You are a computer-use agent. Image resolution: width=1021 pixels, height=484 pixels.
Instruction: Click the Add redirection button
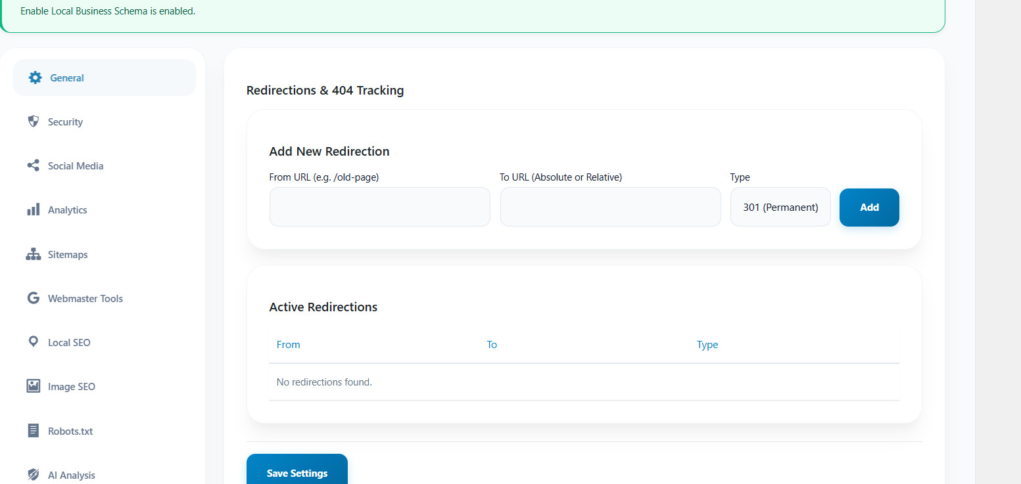869,207
